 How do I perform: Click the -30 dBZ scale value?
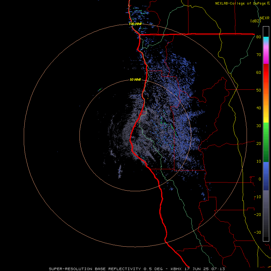(x=257, y=232)
